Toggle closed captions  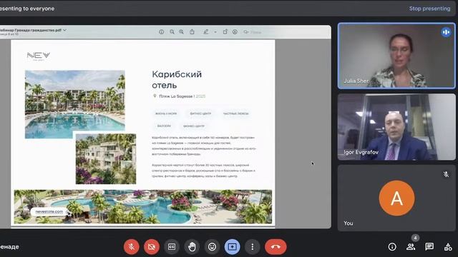tap(172, 247)
